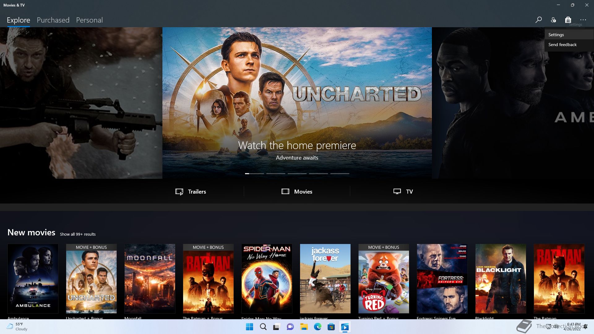594x334 pixels.
Task: Open the Trailers category
Action: (191, 191)
